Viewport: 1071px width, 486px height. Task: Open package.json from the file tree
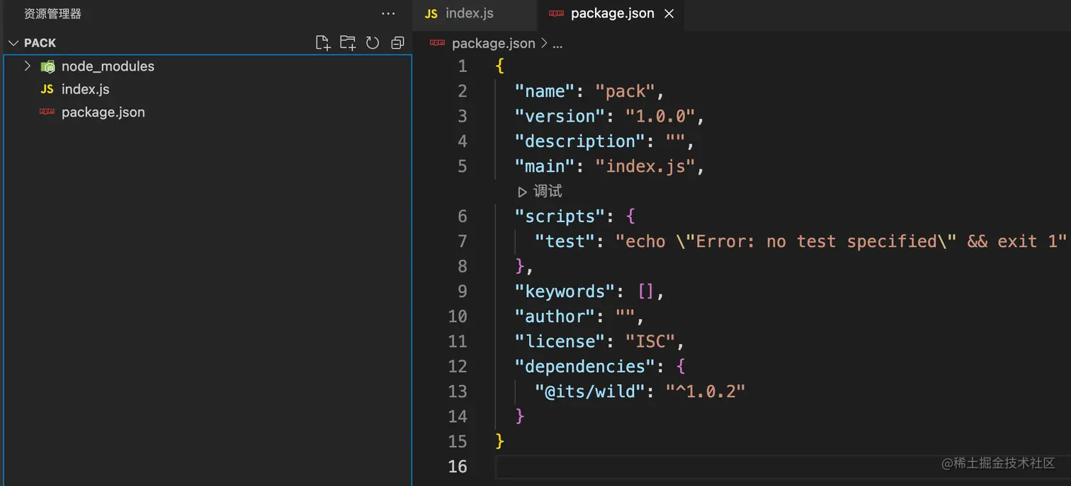pos(103,112)
